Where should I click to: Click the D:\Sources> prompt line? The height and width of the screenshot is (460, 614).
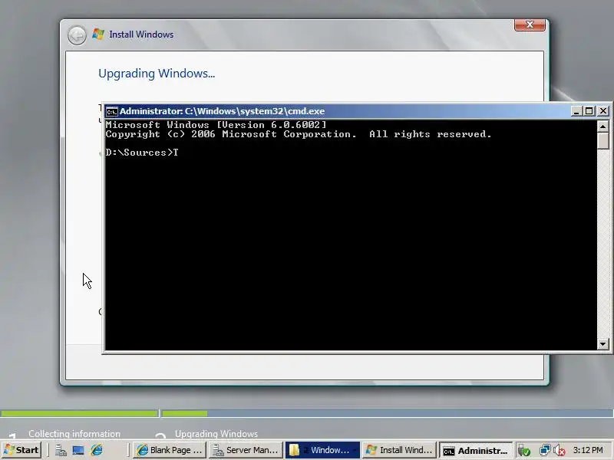pos(142,153)
